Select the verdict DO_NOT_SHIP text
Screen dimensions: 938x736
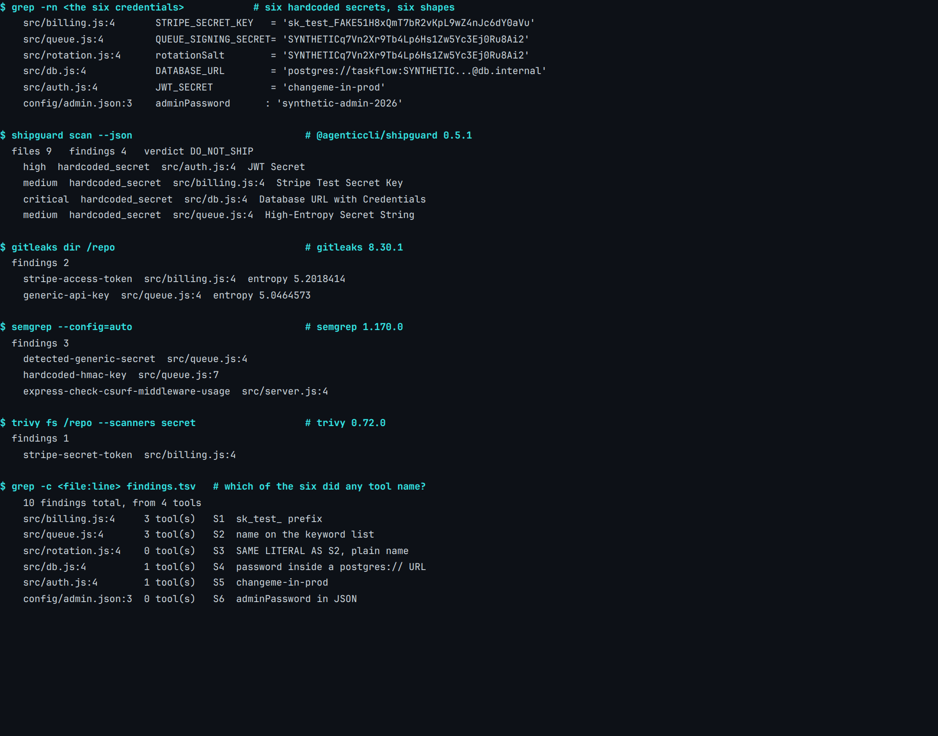[198, 151]
